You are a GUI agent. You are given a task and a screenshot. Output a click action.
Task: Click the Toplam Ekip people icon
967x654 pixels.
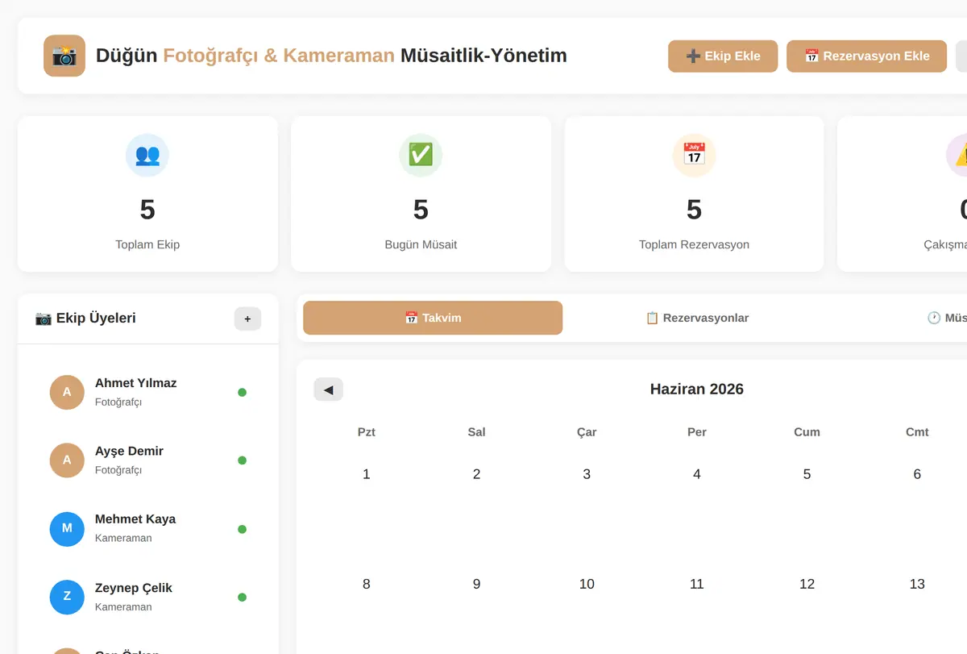click(147, 155)
